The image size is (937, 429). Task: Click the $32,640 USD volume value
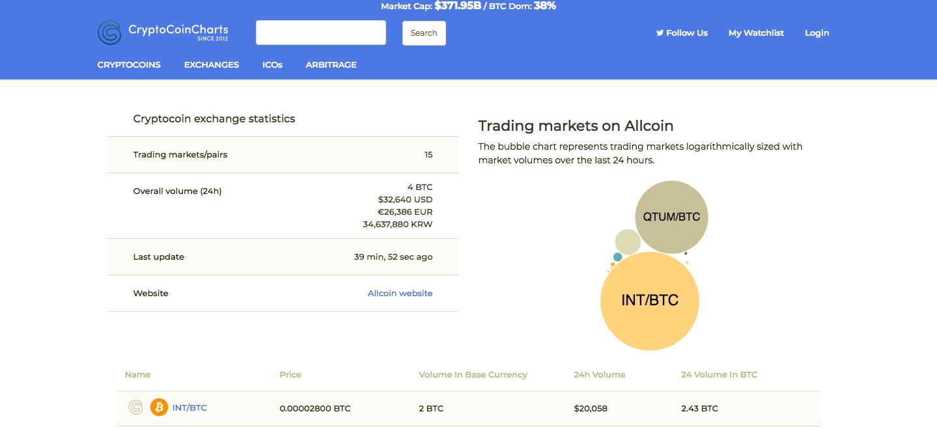[x=405, y=200]
